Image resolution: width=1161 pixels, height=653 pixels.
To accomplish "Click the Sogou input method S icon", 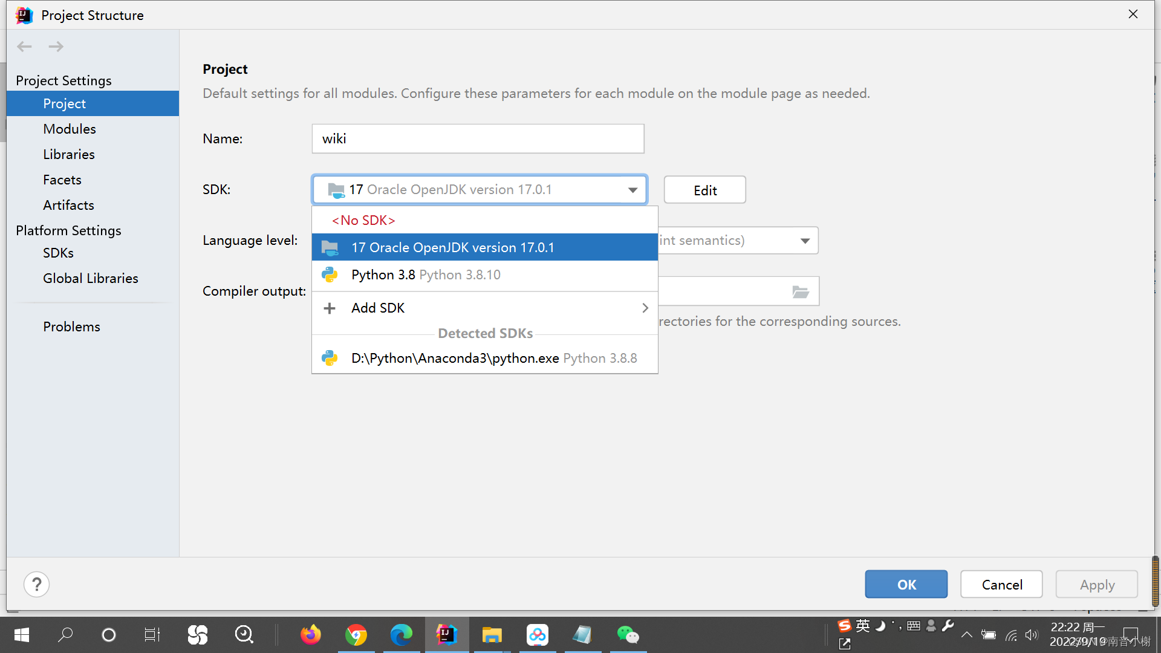I will tap(844, 626).
